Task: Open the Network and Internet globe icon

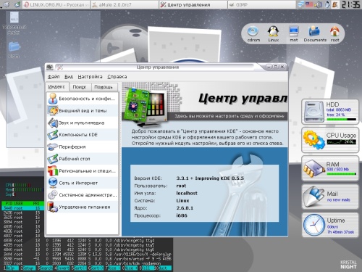Action: 53,183
